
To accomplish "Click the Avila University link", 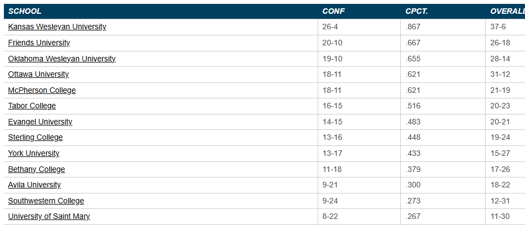I will 34,185.
